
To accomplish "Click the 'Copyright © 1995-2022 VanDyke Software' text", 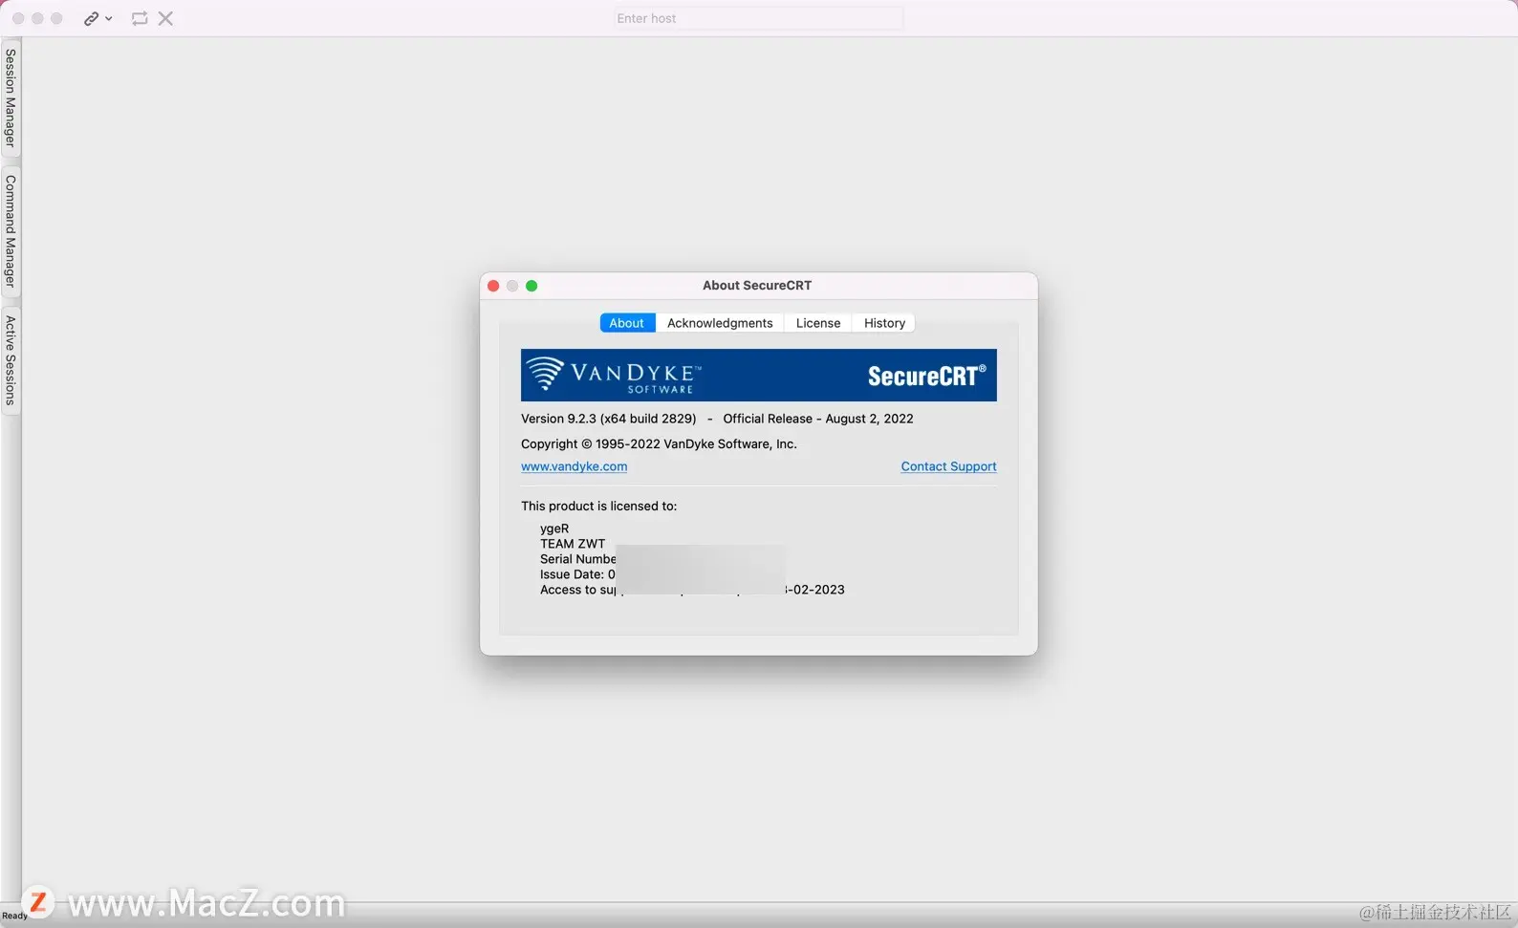I will pyautogui.click(x=659, y=443).
